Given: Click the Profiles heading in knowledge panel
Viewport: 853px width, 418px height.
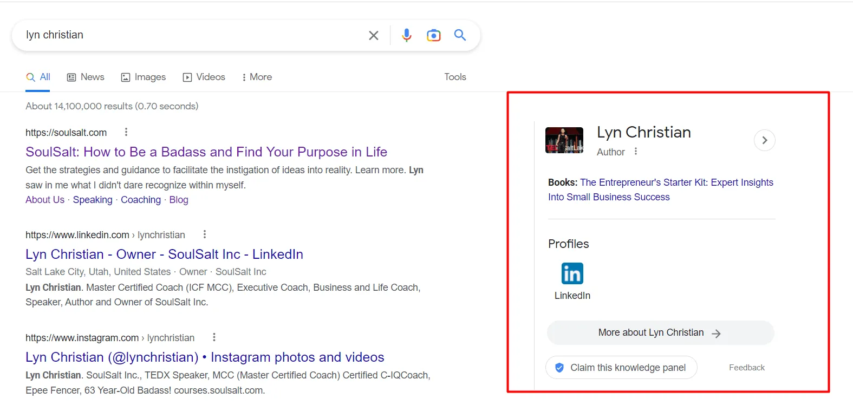Looking at the screenshot, I should [x=569, y=244].
